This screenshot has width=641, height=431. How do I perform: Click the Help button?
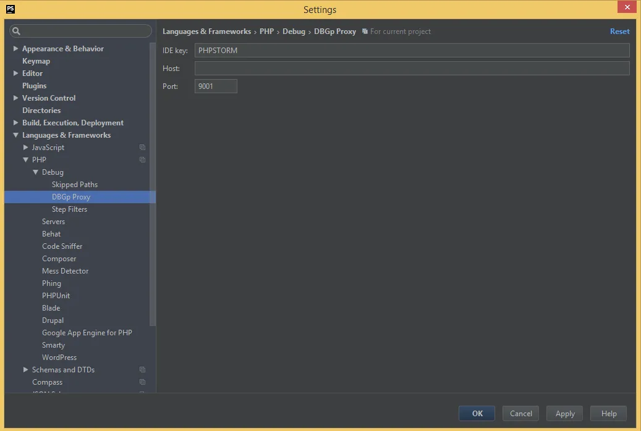[609, 414]
